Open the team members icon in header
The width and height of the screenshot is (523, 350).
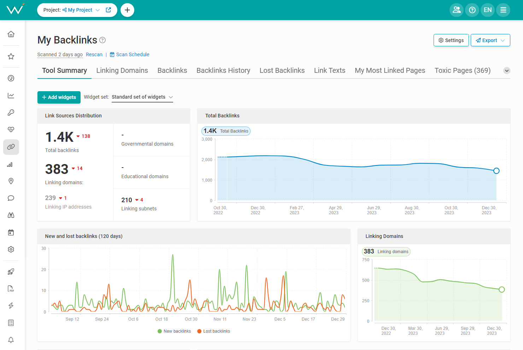456,10
